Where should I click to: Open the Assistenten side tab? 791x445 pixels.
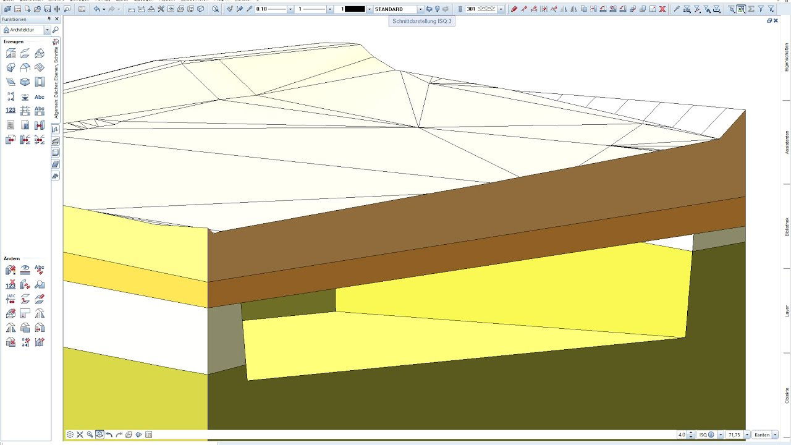(787, 142)
